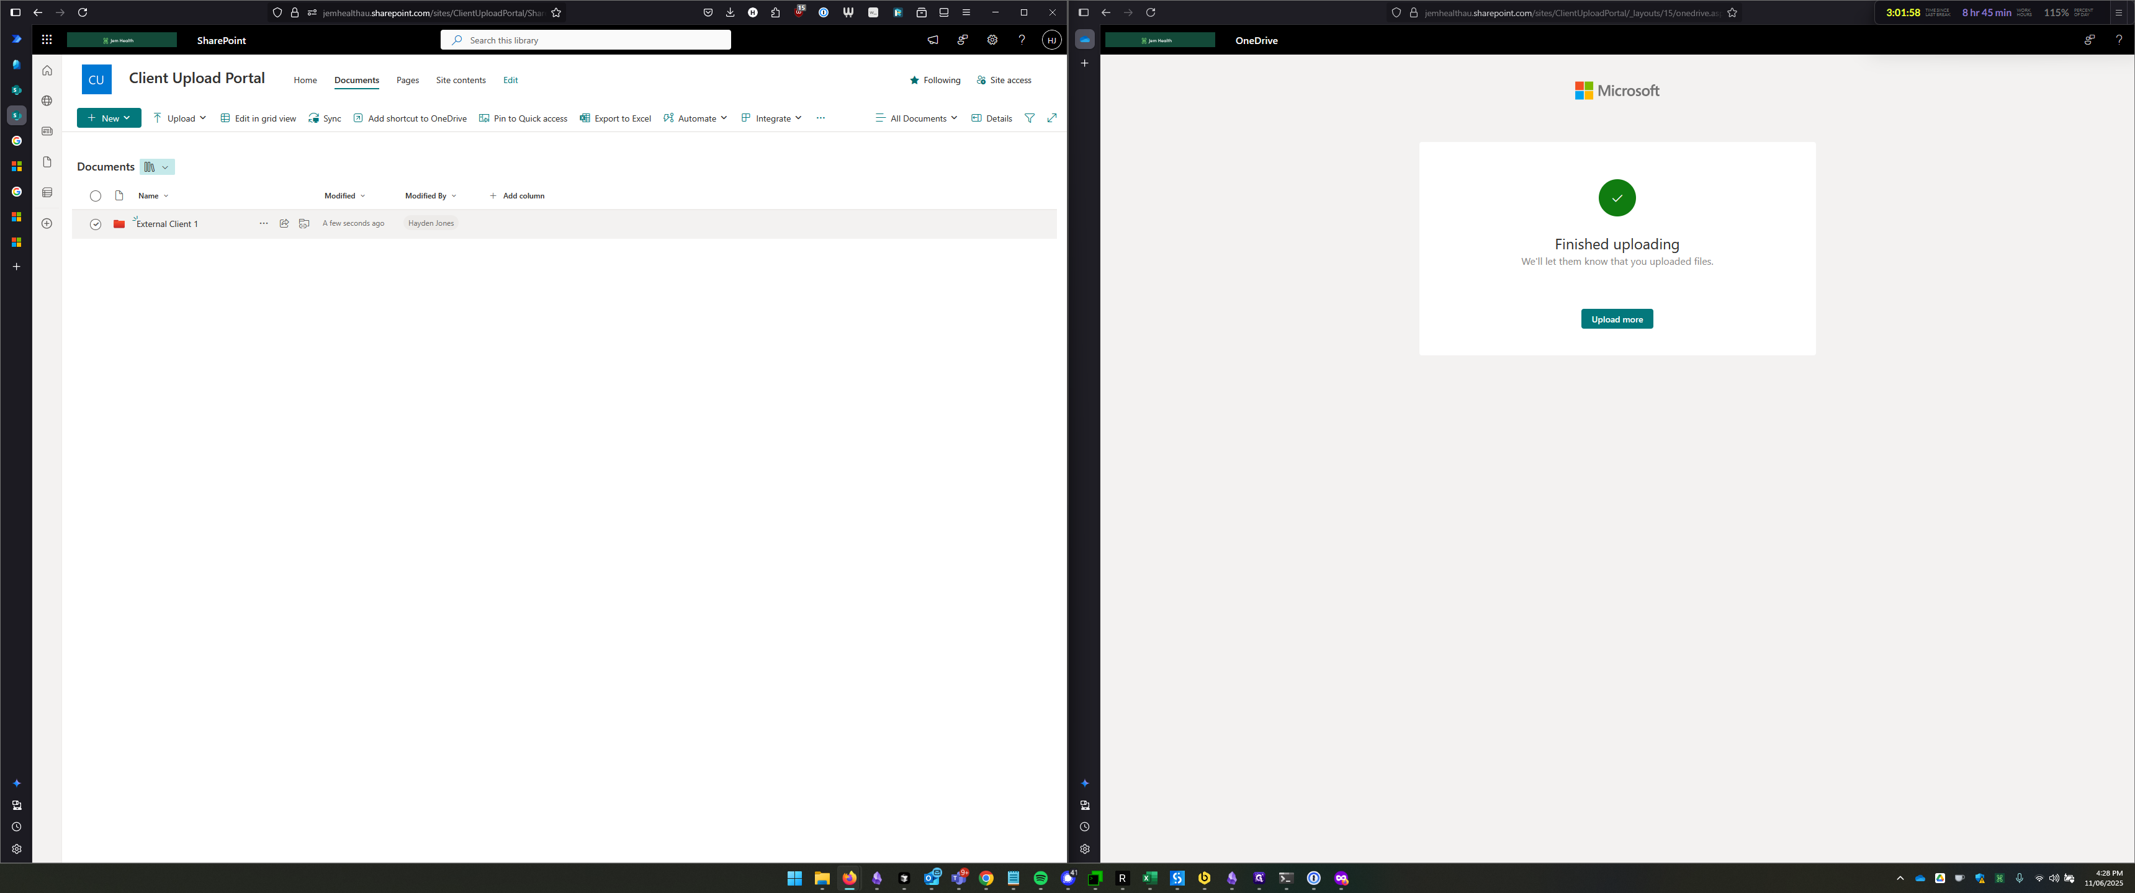Open the megaphone feedback icon in SharePoint
The image size is (2135, 893).
(932, 40)
